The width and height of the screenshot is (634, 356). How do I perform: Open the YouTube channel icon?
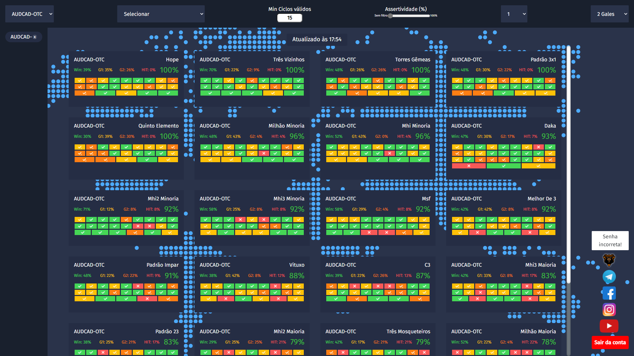click(x=609, y=326)
